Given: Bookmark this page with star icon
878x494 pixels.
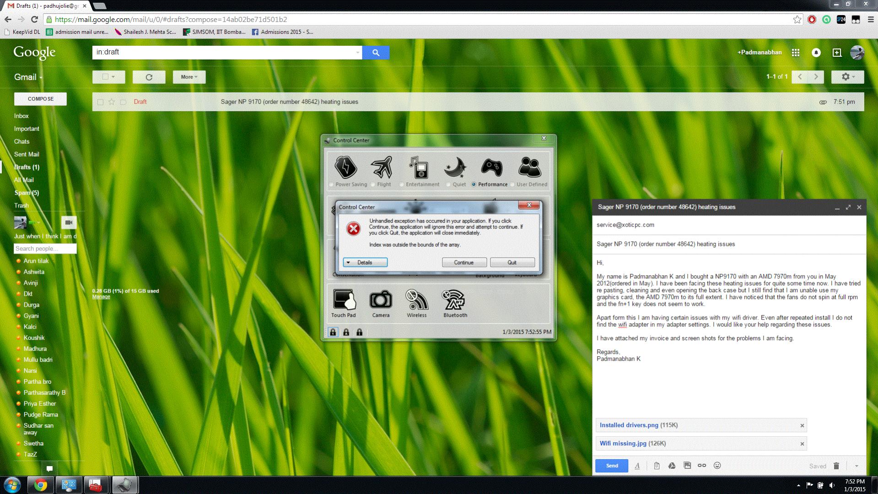Looking at the screenshot, I should (x=797, y=19).
